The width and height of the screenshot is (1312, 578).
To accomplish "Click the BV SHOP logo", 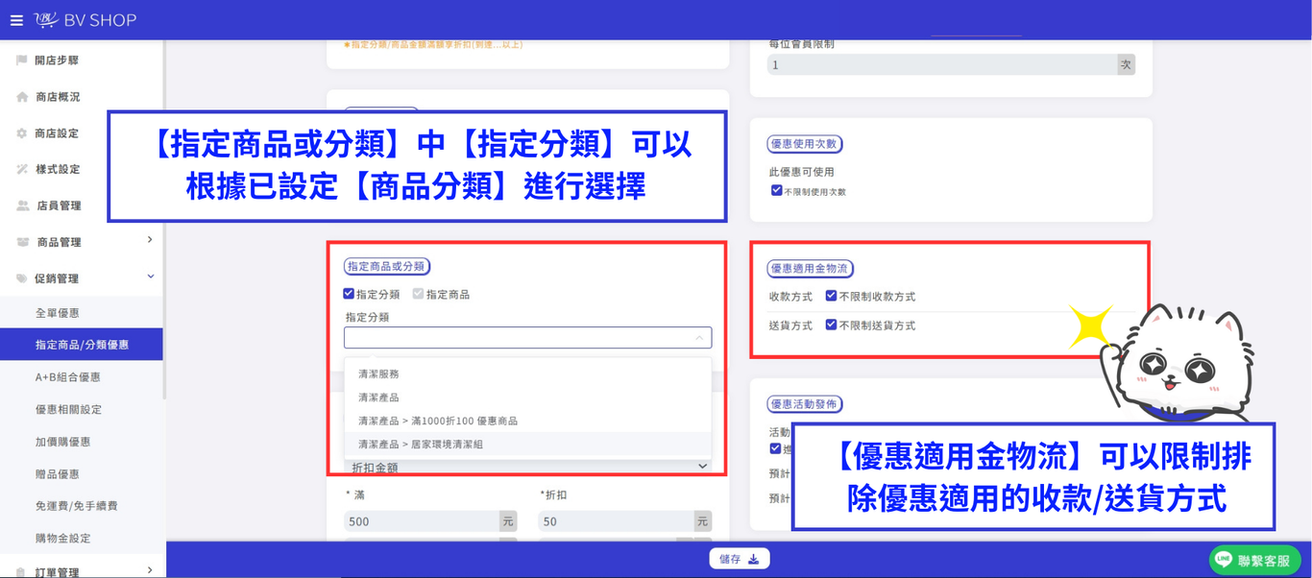I will click(85, 20).
